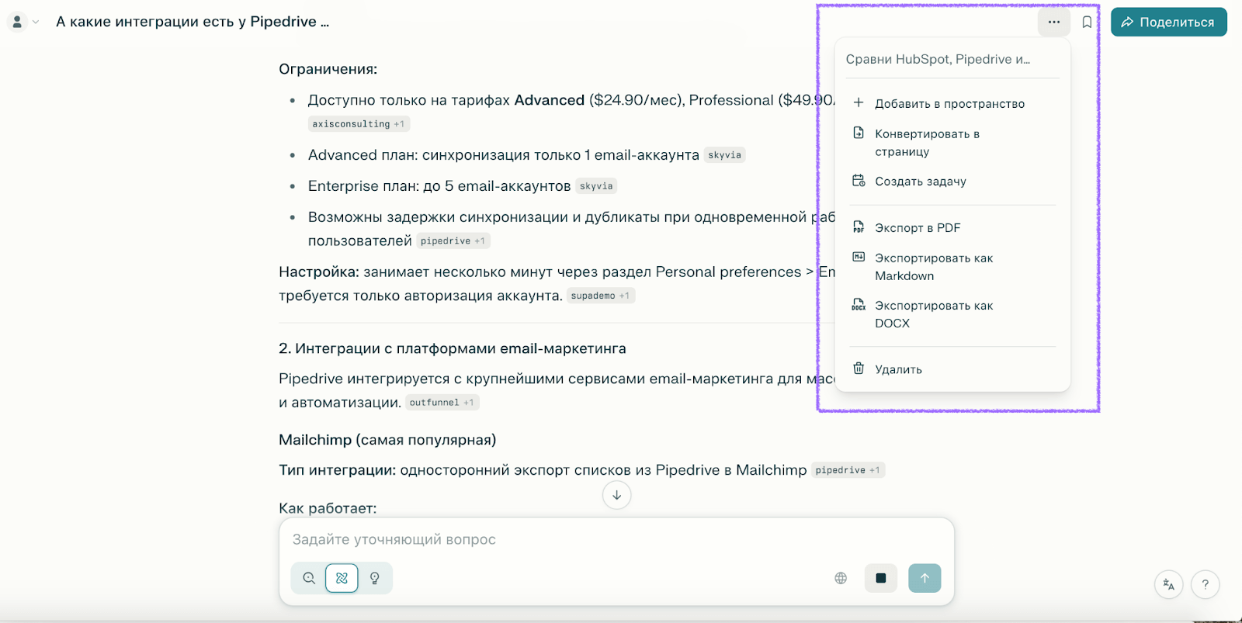Click thread title А какие интеграции есть у Pipedrive
Screen dimensions: 1242x623
coord(193,22)
